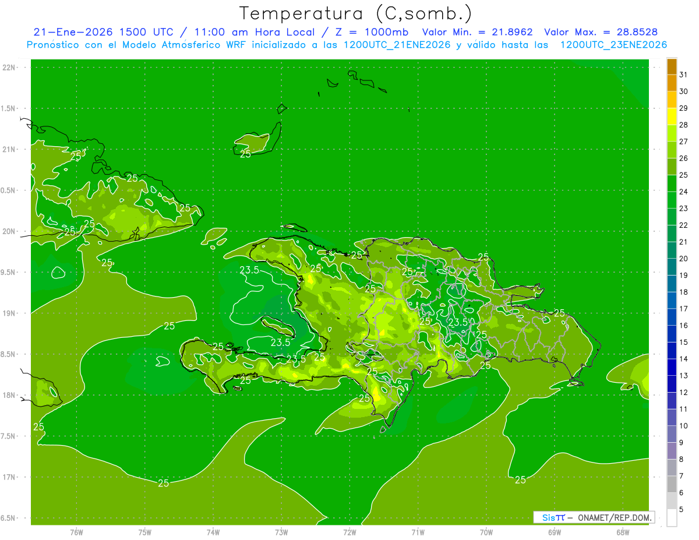This screenshot has width=699, height=540.
Task: Click the '21N' latitude axis label
Action: point(10,149)
